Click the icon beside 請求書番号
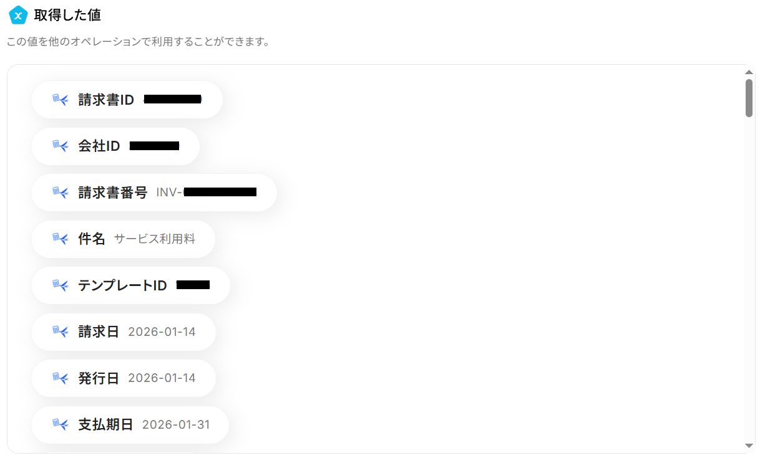The image size is (760, 458). coord(60,193)
